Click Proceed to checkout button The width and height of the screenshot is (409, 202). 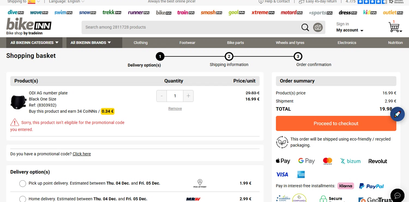(x=336, y=123)
